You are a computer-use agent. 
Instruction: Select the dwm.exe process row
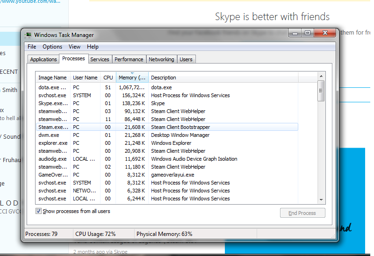pyautogui.click(x=167, y=135)
